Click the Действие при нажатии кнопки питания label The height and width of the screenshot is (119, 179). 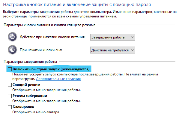(x=52, y=37)
